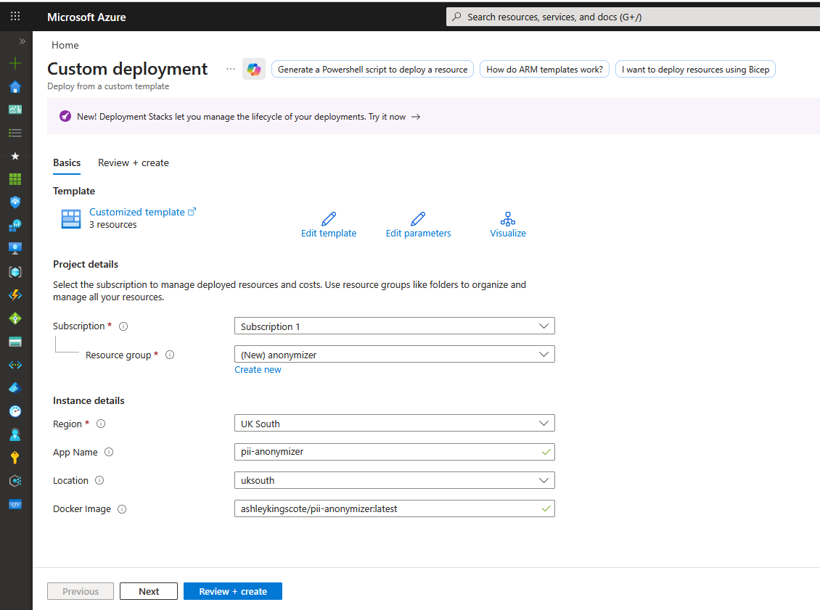
Task: Click Create new under Resource group
Action: (x=258, y=369)
